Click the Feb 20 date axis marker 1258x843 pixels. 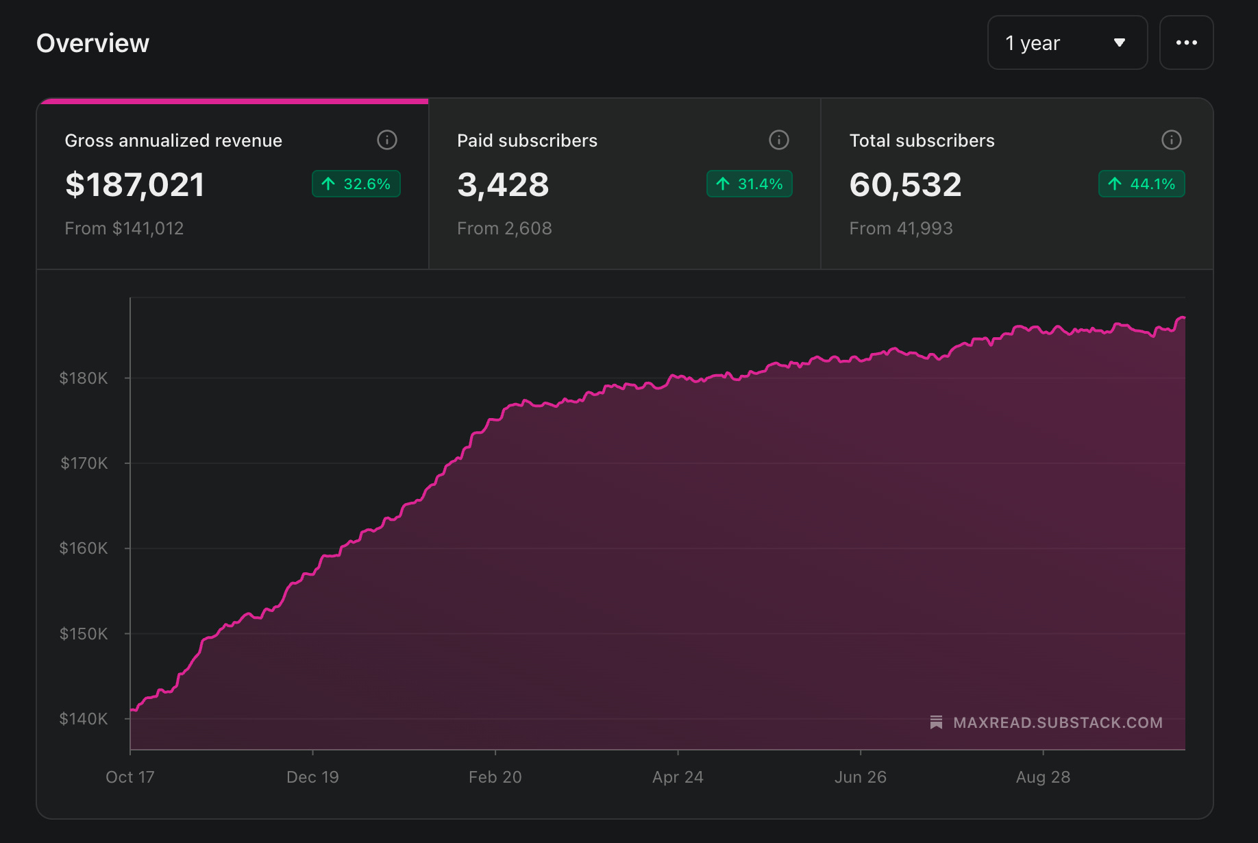coord(495,777)
